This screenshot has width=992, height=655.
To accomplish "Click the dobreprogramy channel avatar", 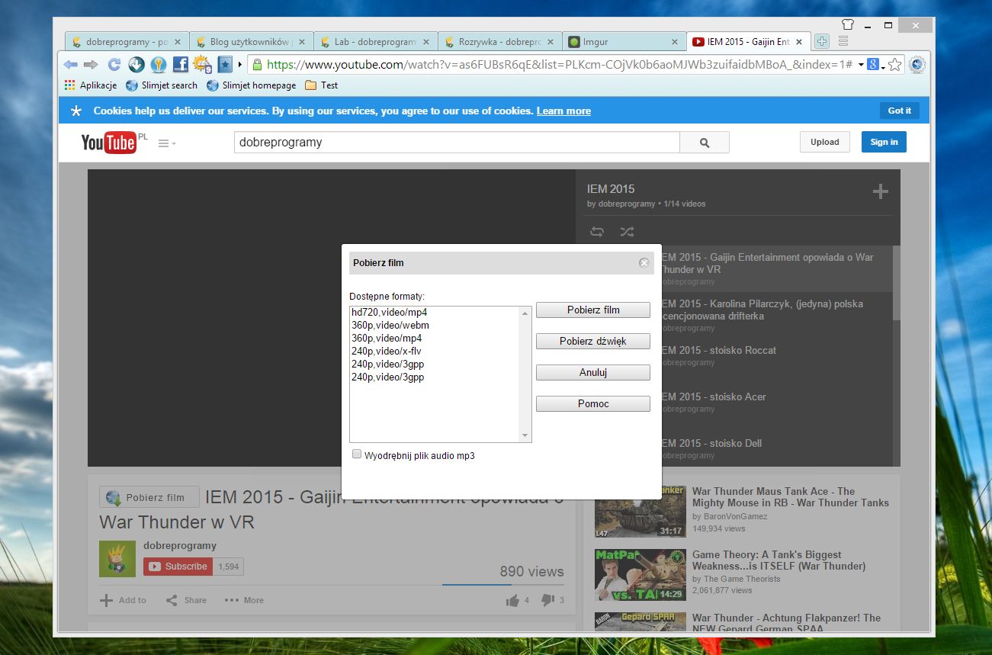I will (x=117, y=558).
